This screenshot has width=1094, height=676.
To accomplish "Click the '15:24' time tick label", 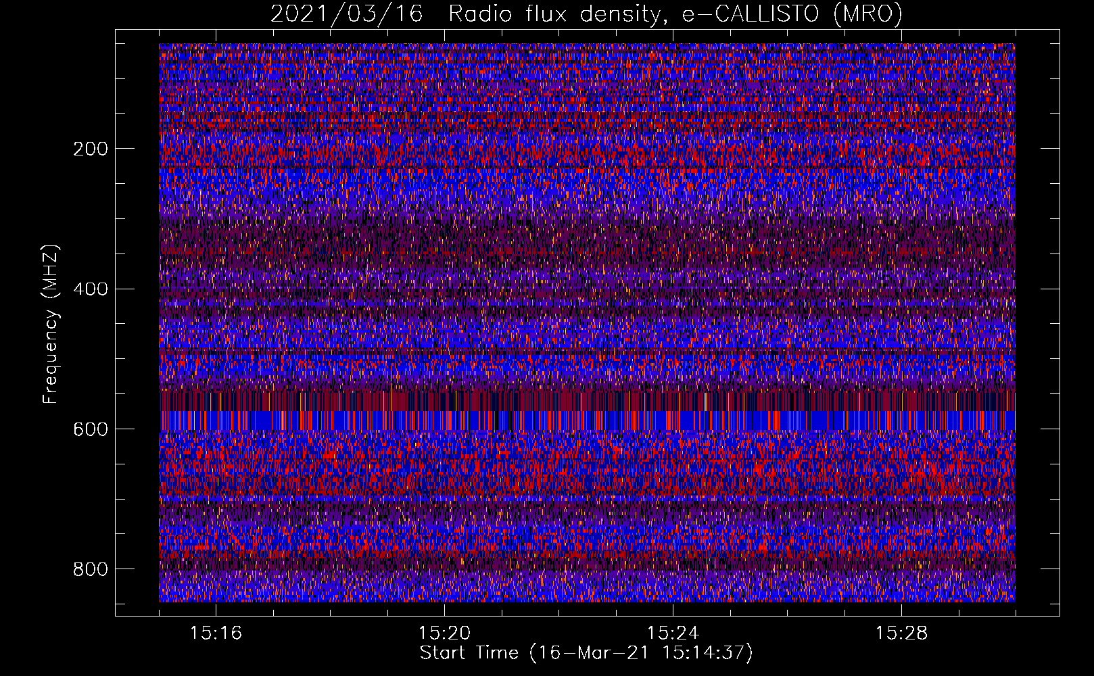I will coord(673,633).
